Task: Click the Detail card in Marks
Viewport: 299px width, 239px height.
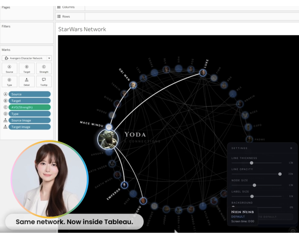Action: pos(27,81)
